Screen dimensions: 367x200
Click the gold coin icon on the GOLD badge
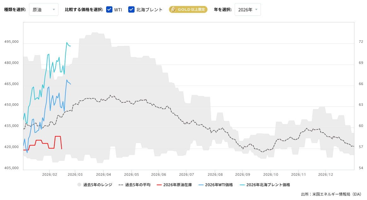173,9
